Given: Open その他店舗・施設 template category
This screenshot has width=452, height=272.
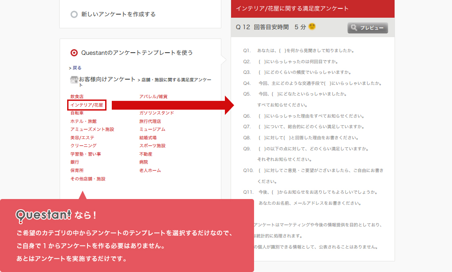Looking at the screenshot, I should (x=88, y=179).
